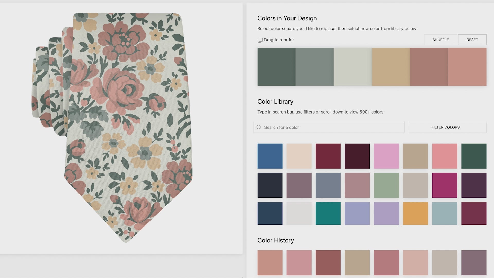
Task: Pick golden orange library color
Action: pos(416,213)
